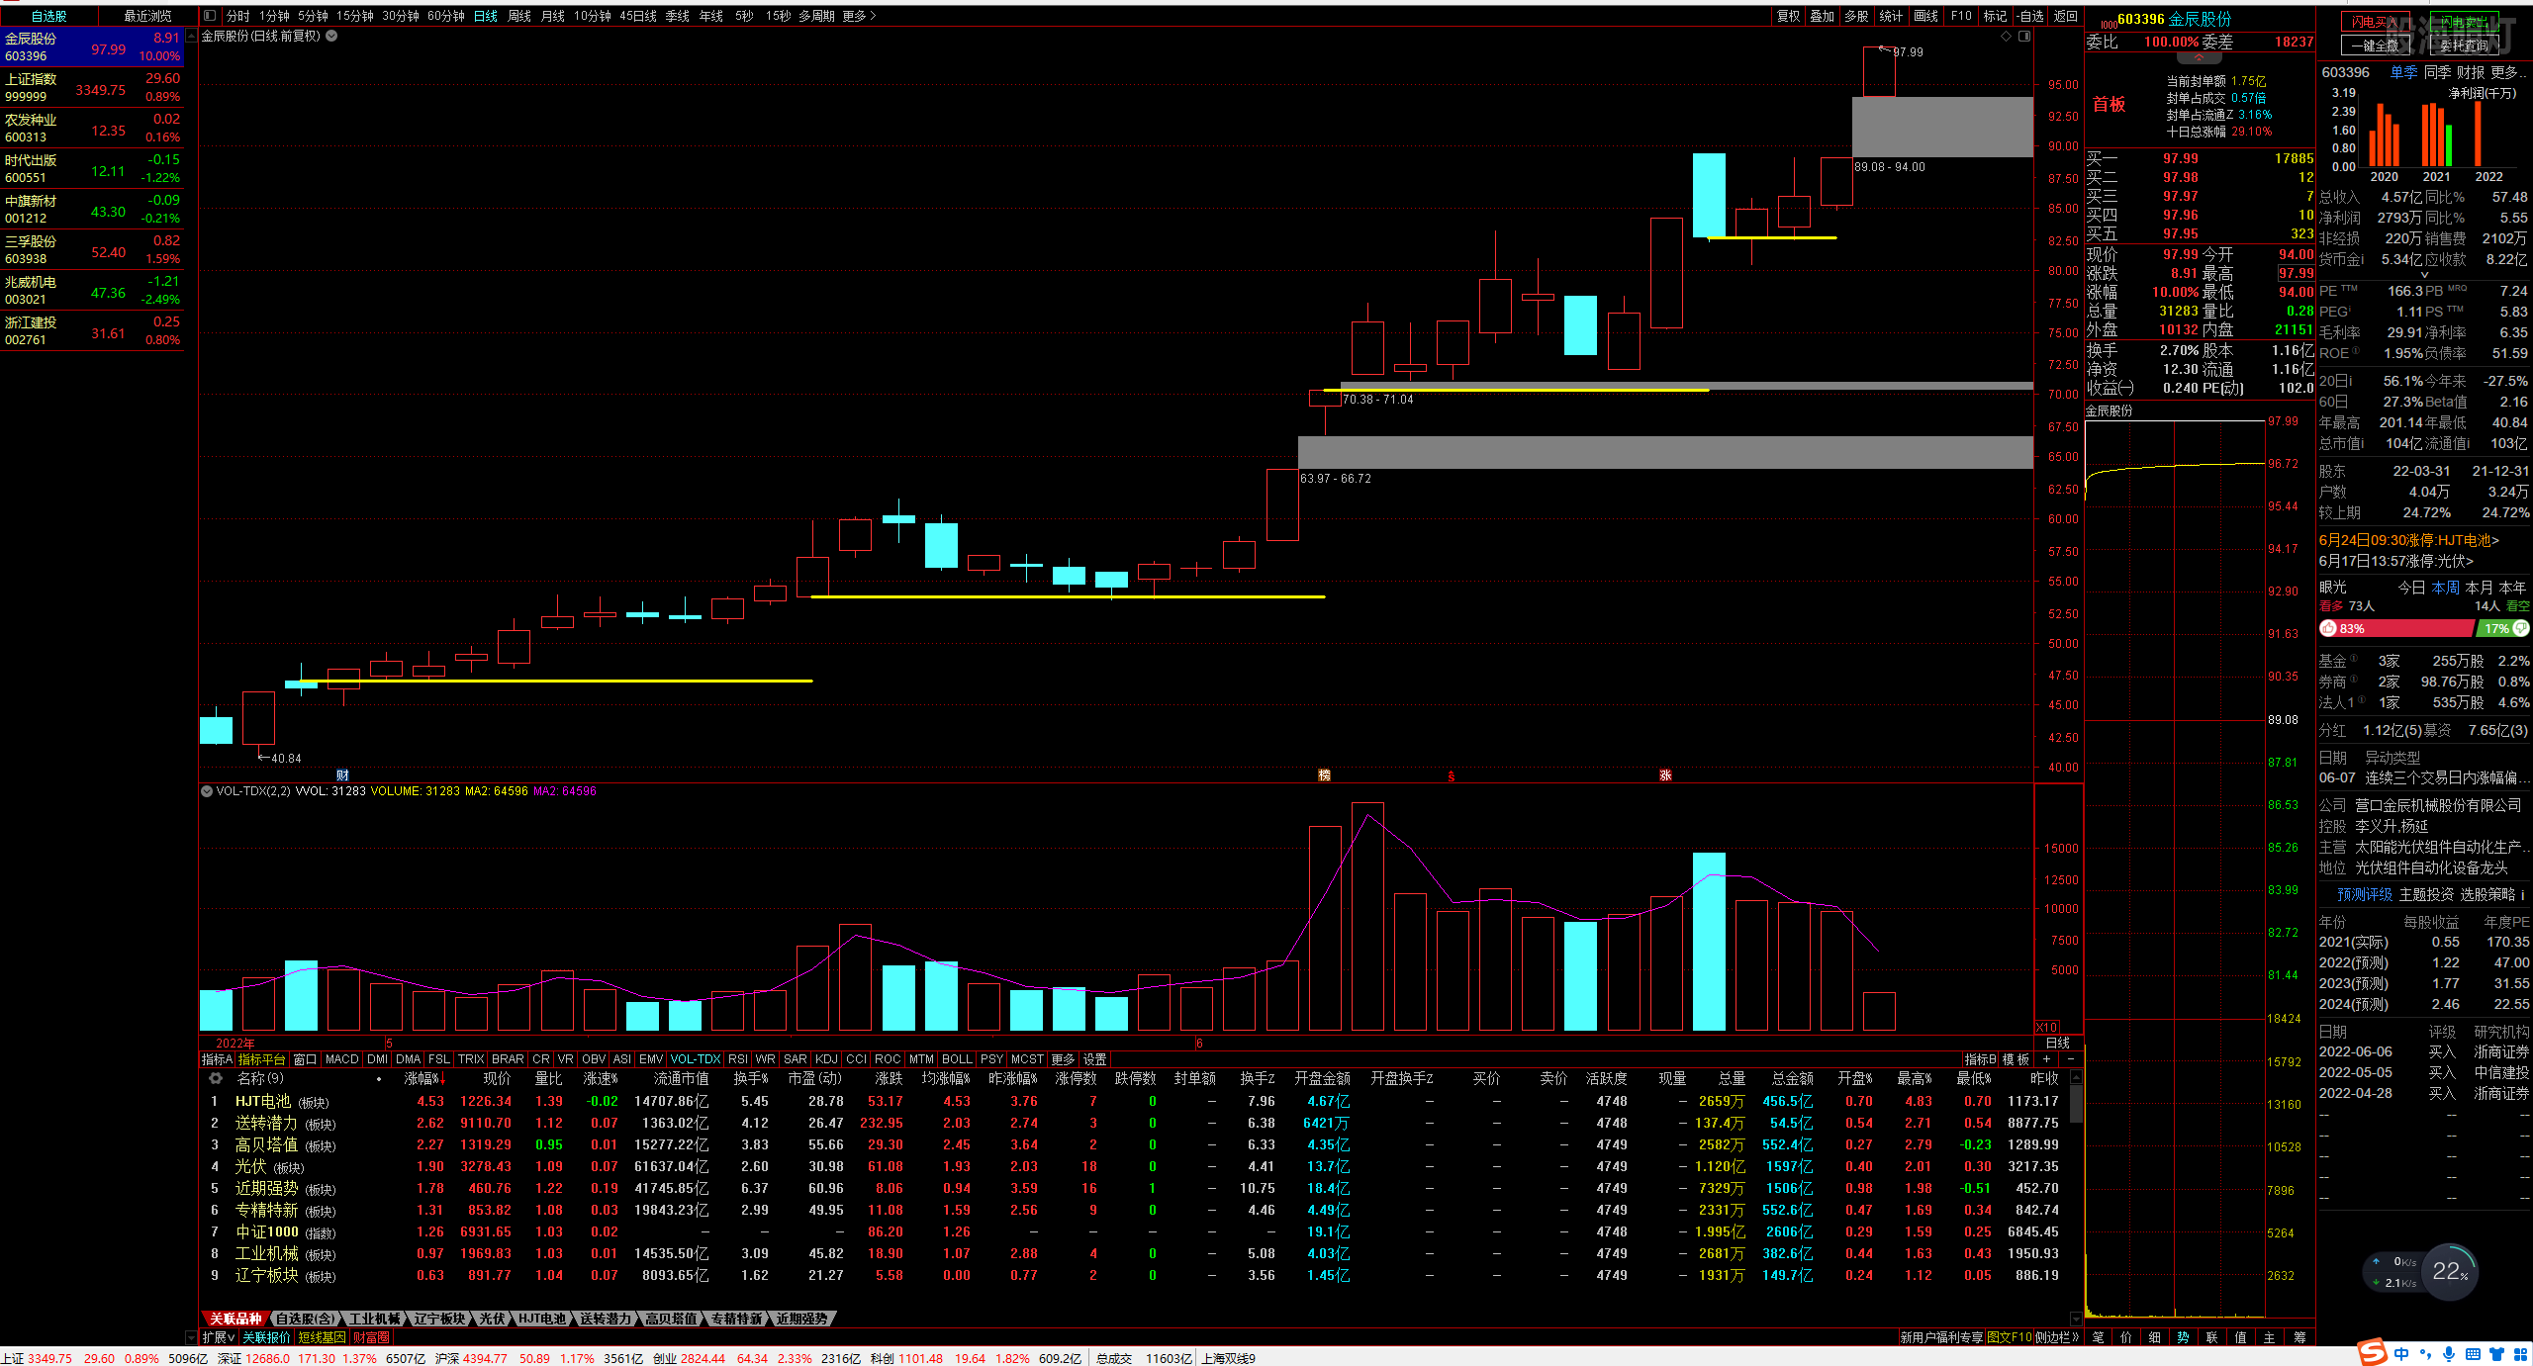Open the Sogou skin shirt icon
Image resolution: width=2533 pixels, height=1366 pixels.
[2496, 1354]
